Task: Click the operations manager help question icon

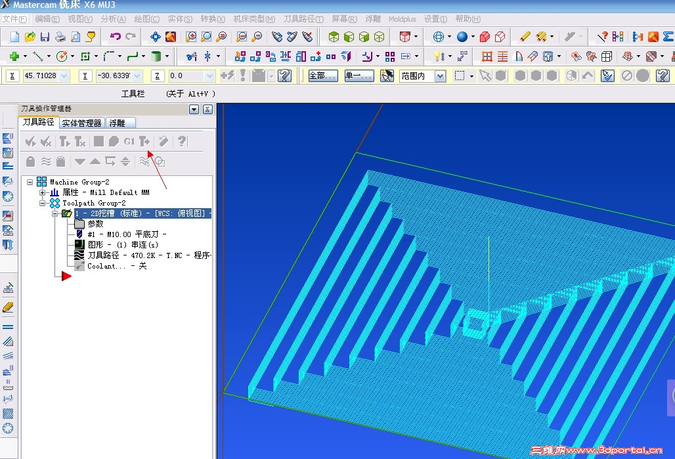Action: pos(182,141)
